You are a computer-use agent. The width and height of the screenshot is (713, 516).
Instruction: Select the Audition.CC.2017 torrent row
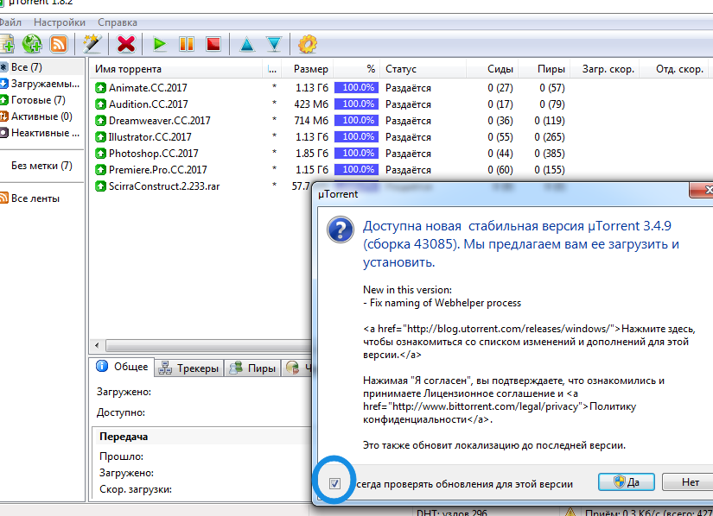point(400,104)
